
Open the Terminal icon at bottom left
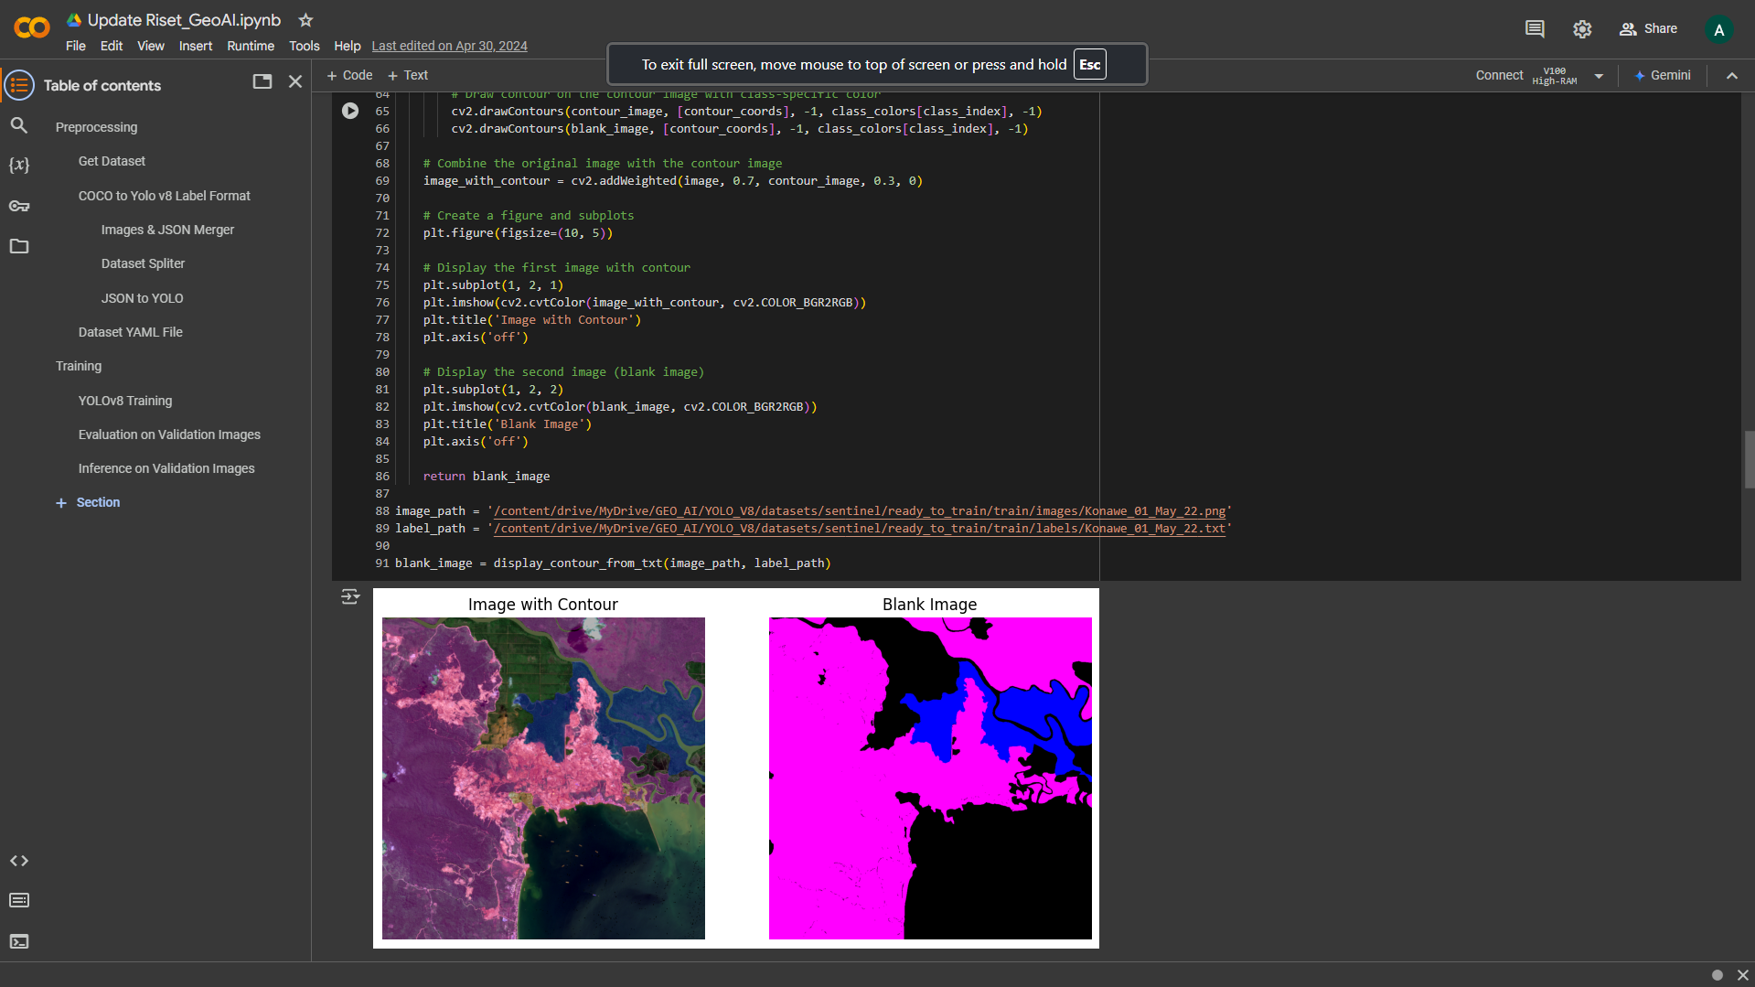tap(19, 941)
